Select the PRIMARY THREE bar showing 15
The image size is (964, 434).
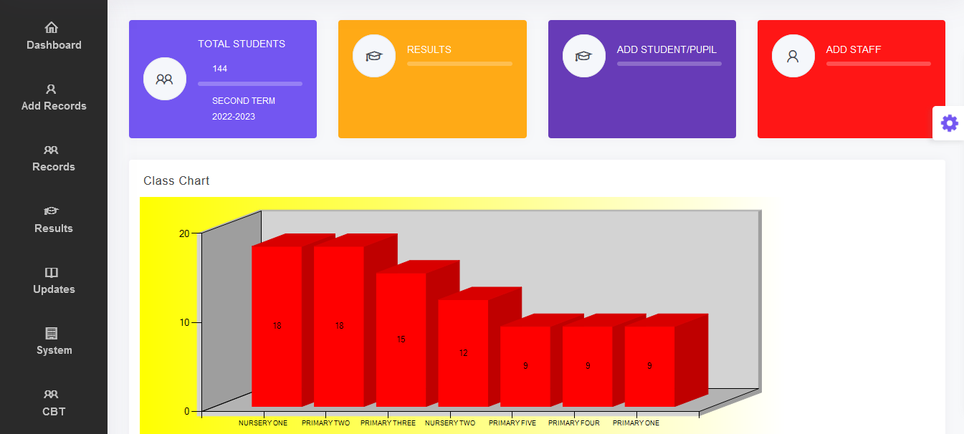pos(401,339)
